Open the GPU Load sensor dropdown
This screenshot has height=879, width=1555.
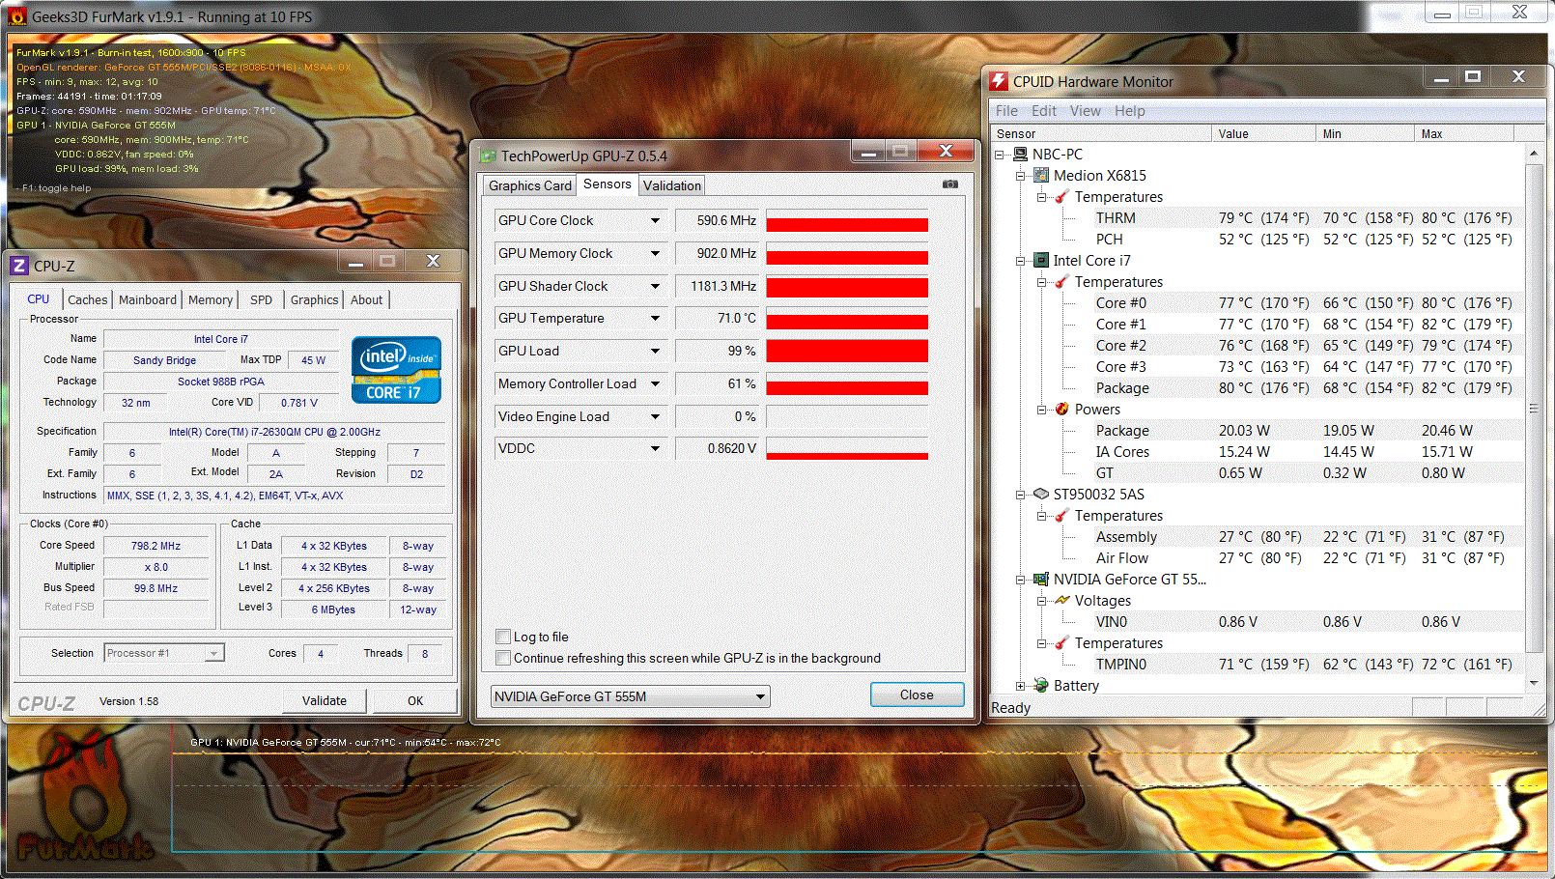click(x=655, y=351)
